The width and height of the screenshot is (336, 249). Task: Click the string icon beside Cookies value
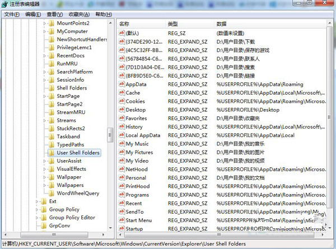click(x=122, y=101)
